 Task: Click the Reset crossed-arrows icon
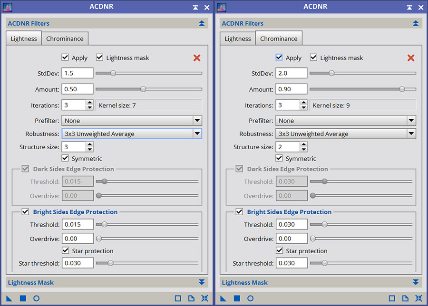[204, 298]
